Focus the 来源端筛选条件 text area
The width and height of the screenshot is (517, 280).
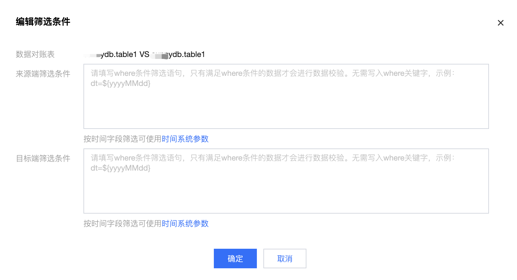pos(286,96)
